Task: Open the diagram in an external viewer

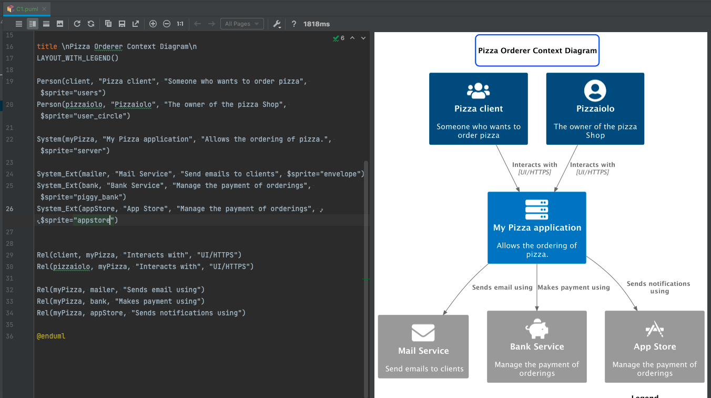Action: [x=135, y=24]
